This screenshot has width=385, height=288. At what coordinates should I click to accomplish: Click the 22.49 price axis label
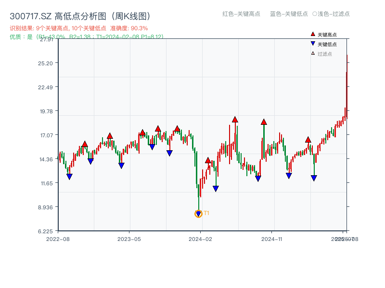coord(45,87)
